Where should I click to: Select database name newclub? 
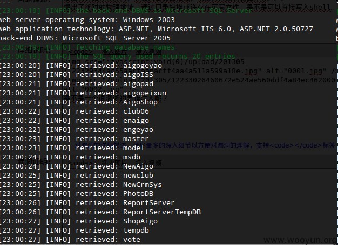click(x=138, y=176)
